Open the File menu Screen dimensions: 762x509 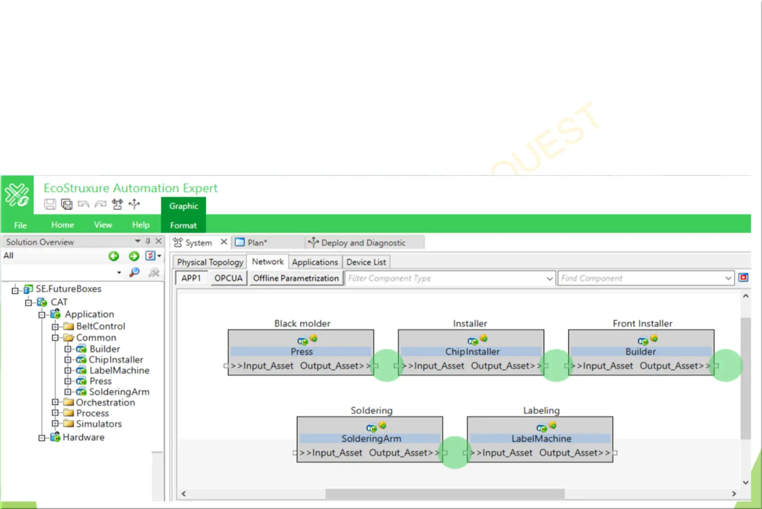20,225
